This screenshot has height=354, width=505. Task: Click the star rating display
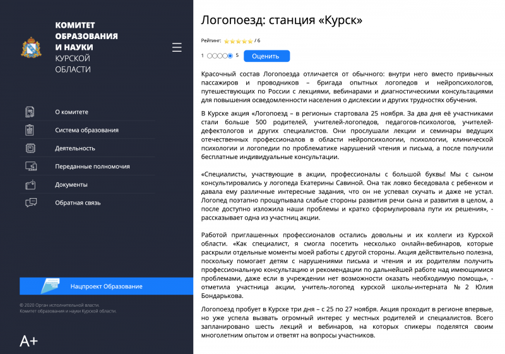239,41
